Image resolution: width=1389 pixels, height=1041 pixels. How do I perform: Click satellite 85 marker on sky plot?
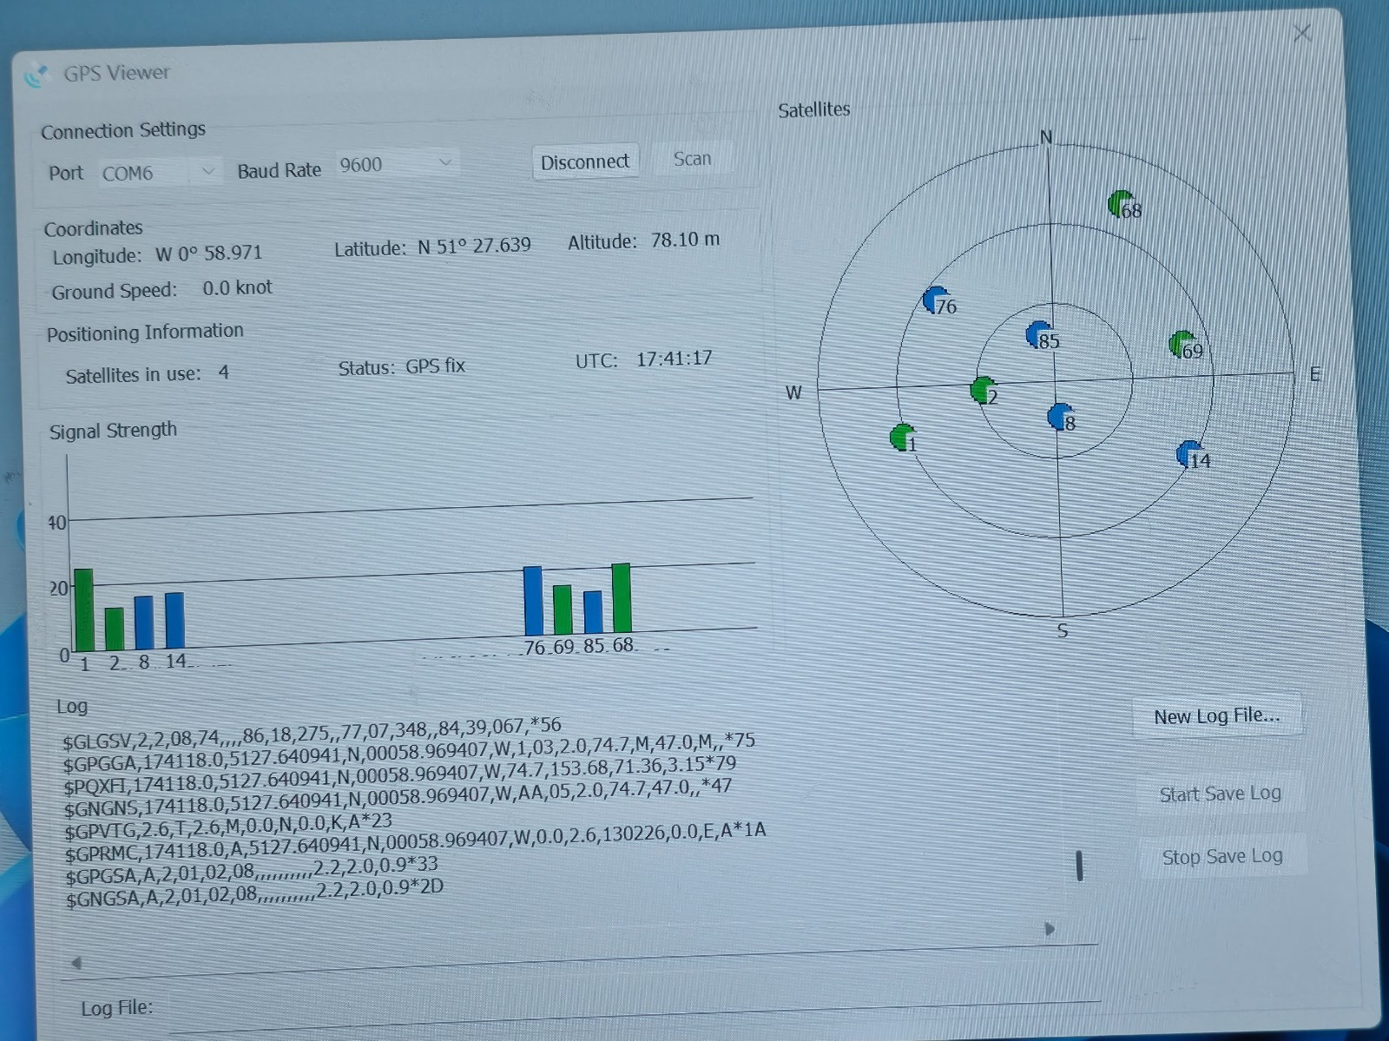click(x=1038, y=334)
